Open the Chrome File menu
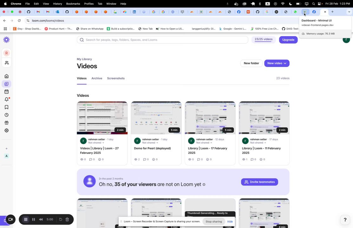Viewport: 353px width, 228px height. 28,4
